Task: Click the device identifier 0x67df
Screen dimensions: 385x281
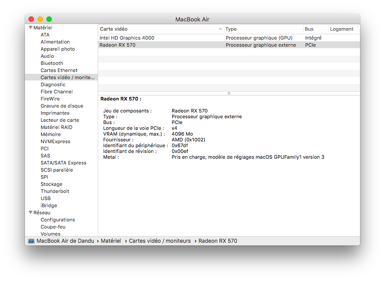Action: tap(180, 145)
